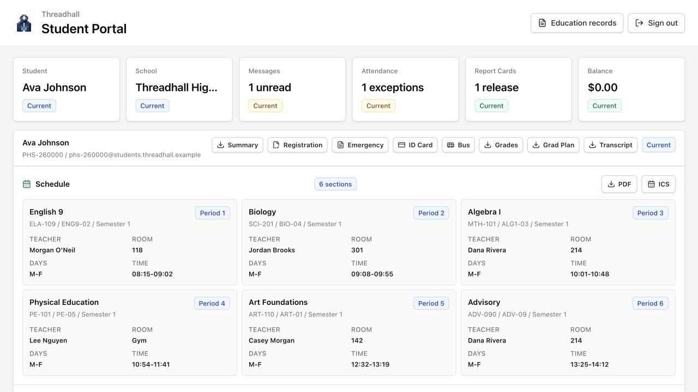The width and height of the screenshot is (698, 392).
Task: View the student ID Card
Action: (x=415, y=145)
